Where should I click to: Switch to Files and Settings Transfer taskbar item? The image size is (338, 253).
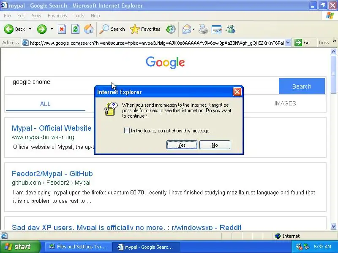[x=79, y=247]
